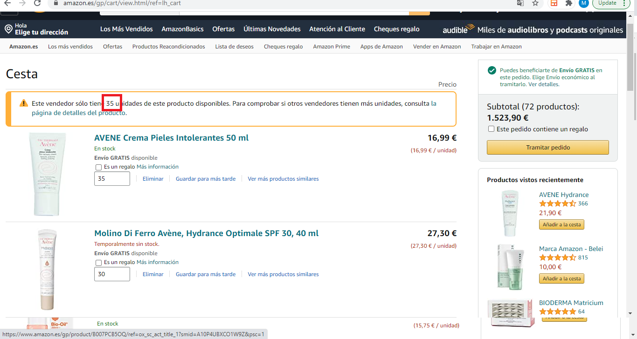Viewport: 637px width, 339px height.
Task: Click the Audible logo in the banner
Action: (x=458, y=29)
